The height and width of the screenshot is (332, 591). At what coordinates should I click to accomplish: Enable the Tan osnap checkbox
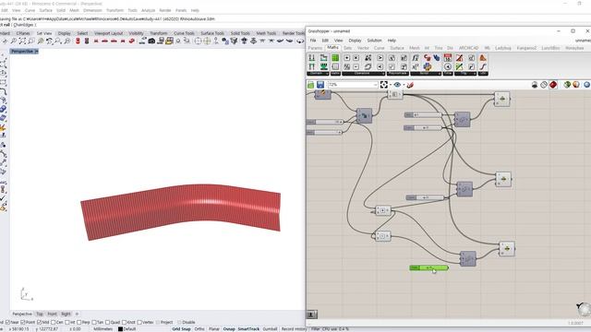pyautogui.click(x=94, y=322)
